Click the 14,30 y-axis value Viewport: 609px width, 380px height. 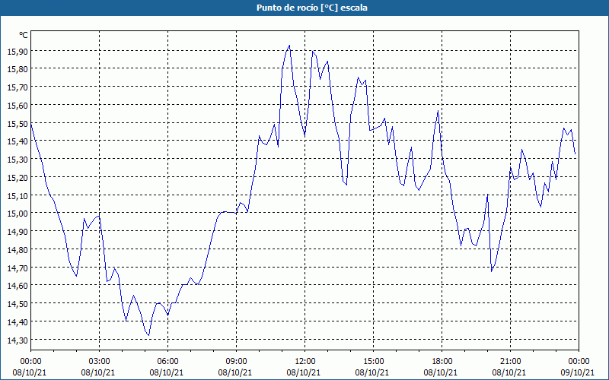point(17,340)
